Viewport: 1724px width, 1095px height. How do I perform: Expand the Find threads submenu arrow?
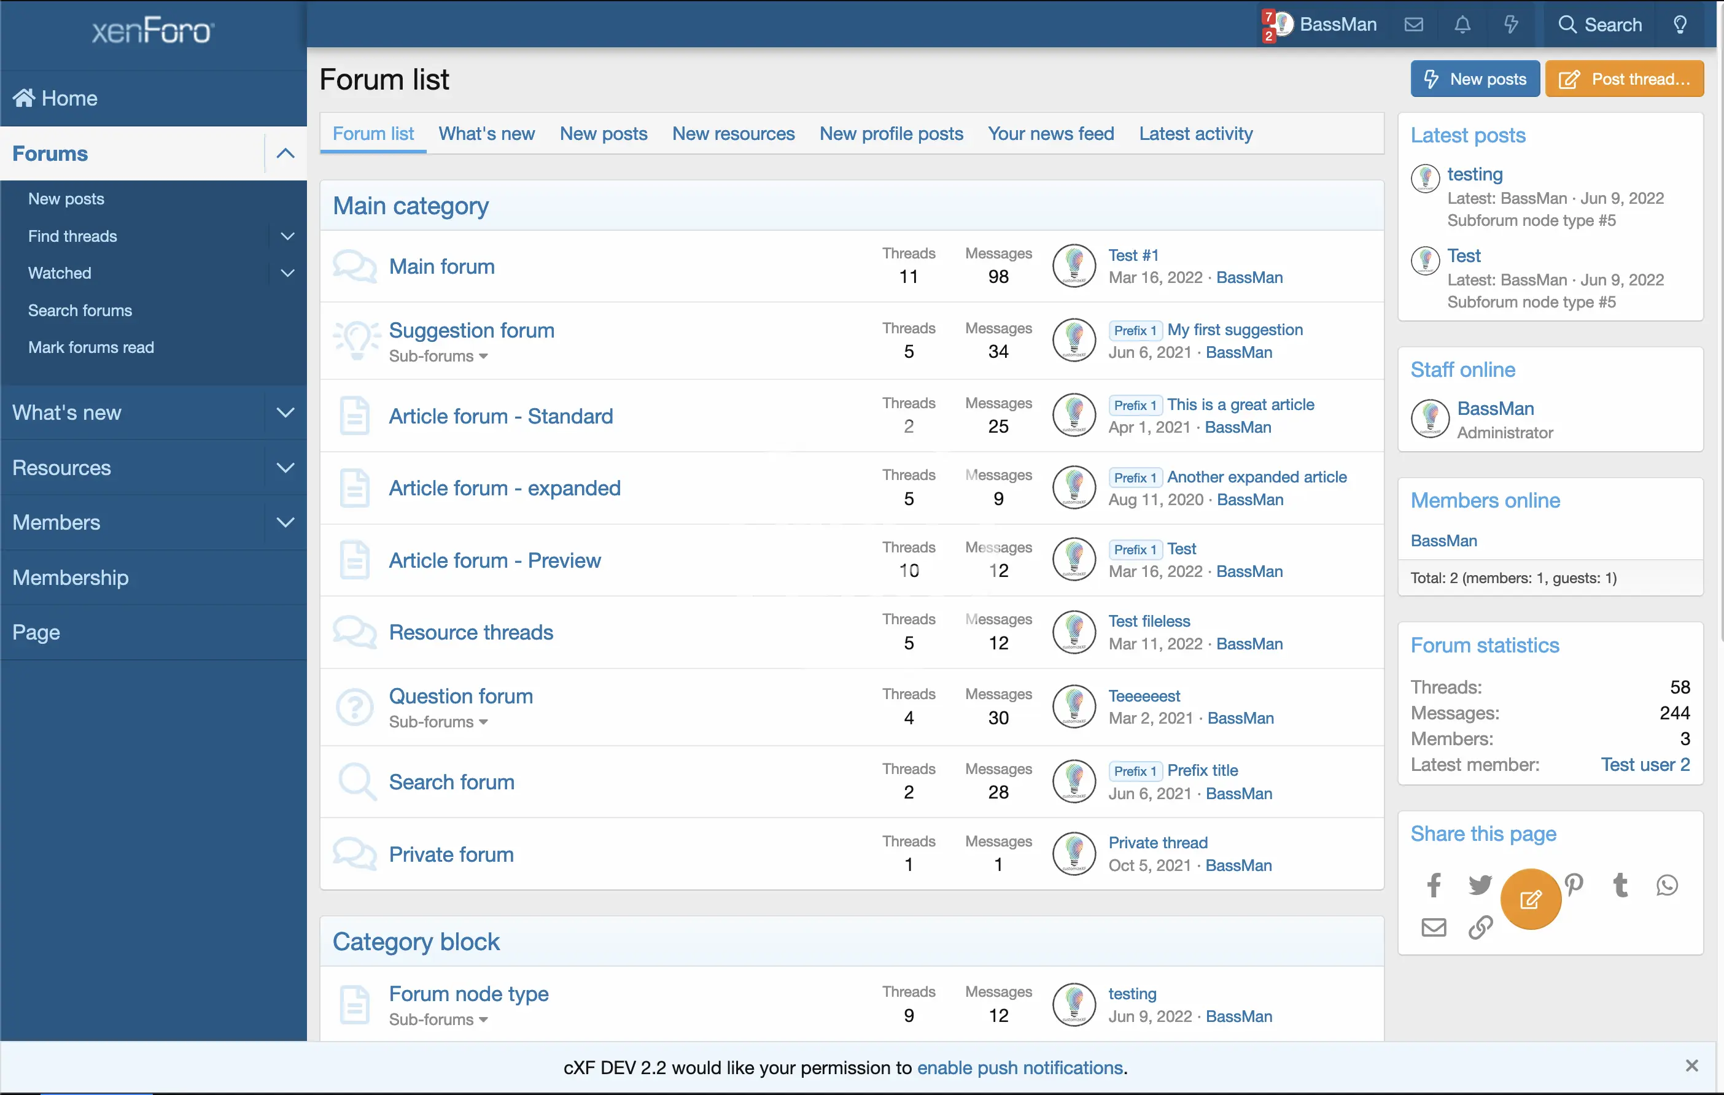pos(287,236)
